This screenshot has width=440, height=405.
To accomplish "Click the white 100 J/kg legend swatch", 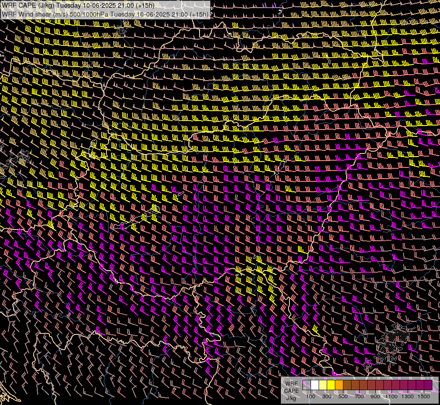I will click(315, 385).
